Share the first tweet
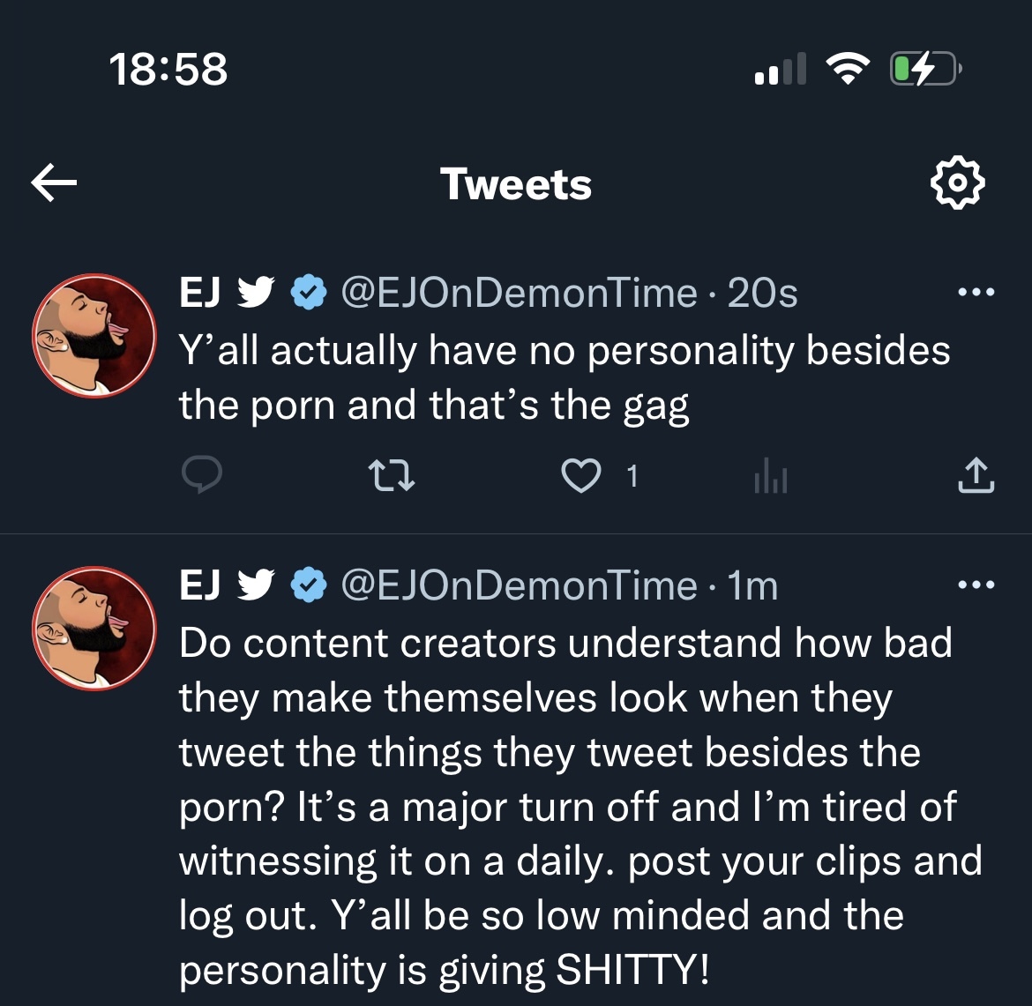Screen dimensions: 1032x1006 tap(976, 476)
